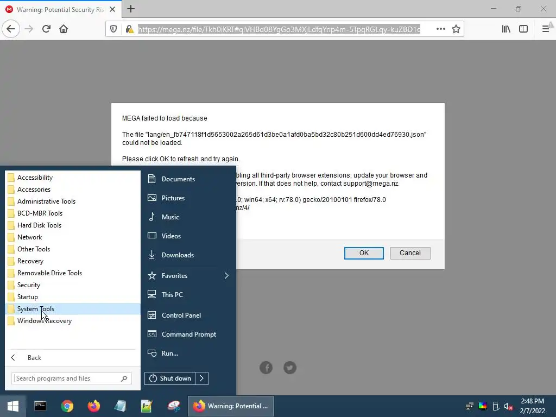The height and width of the screenshot is (417, 556).
Task: Open the Network folder
Action: [73, 237]
